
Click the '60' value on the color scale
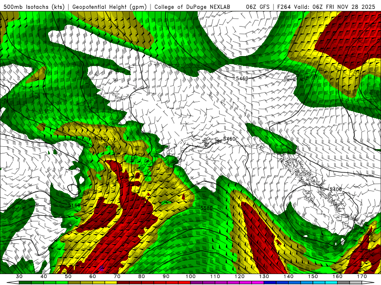pos(92,276)
